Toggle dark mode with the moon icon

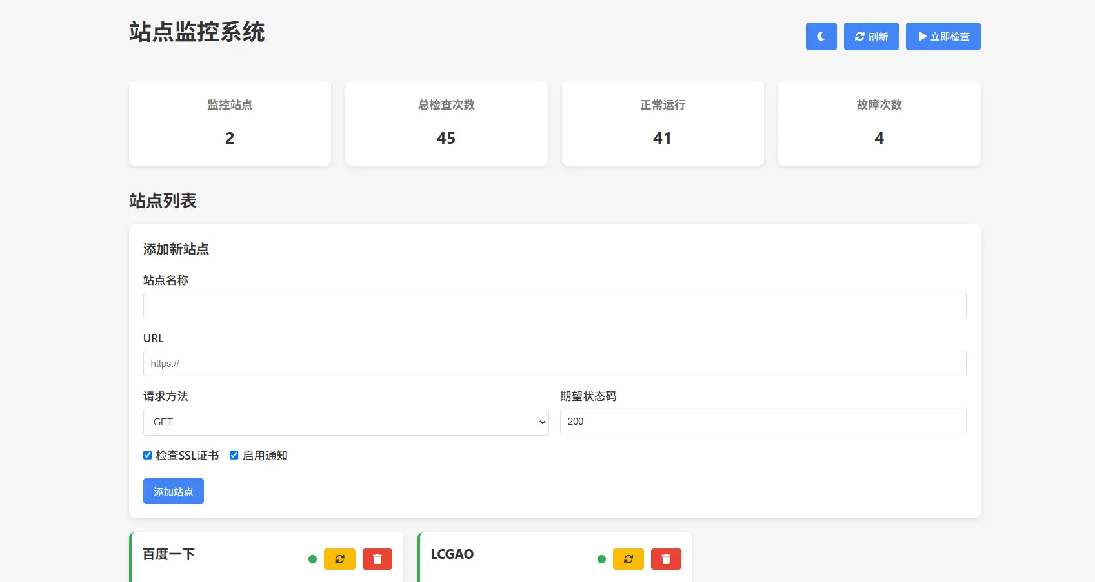coord(821,37)
